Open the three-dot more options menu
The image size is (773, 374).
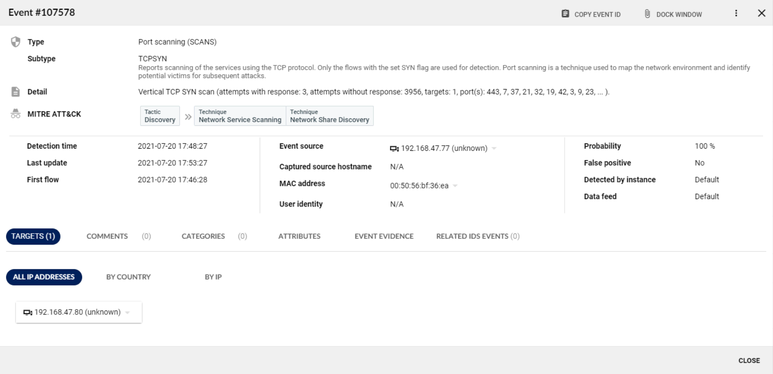tap(736, 14)
